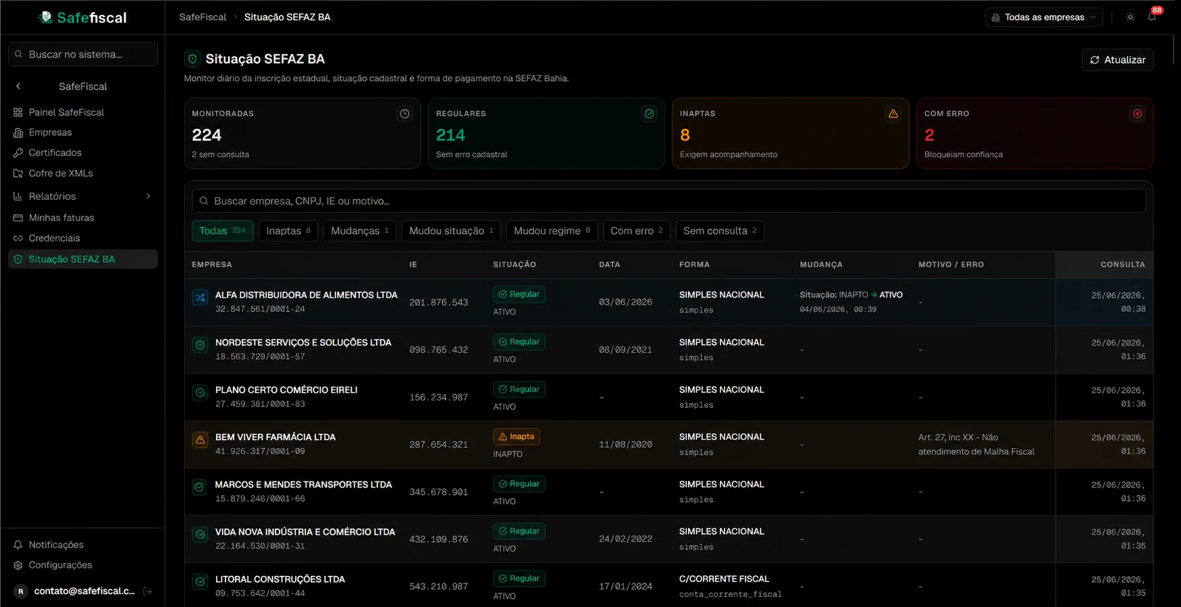Open Notificações in the sidebar

[82, 545]
